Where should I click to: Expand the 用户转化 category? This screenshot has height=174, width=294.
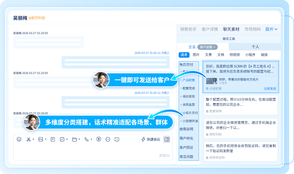coord(186,138)
